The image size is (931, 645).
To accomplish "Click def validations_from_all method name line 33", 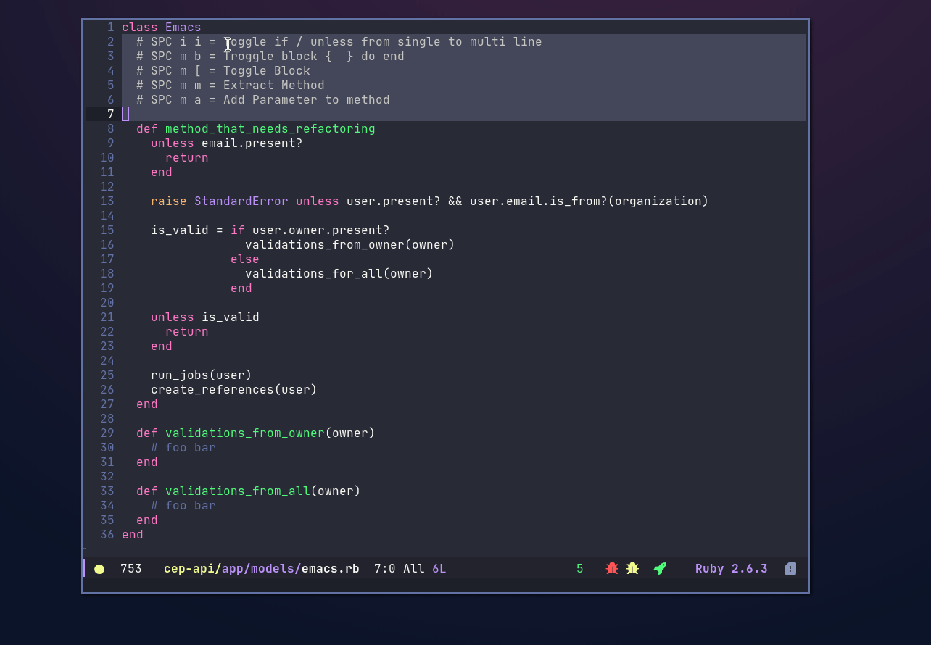I will [238, 491].
